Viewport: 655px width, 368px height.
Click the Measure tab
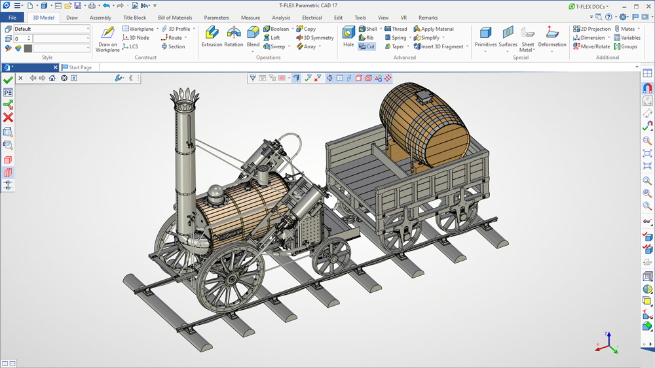pos(250,18)
